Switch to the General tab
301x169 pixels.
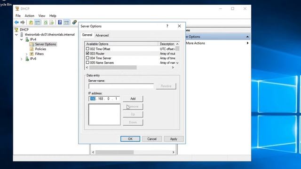click(87, 35)
